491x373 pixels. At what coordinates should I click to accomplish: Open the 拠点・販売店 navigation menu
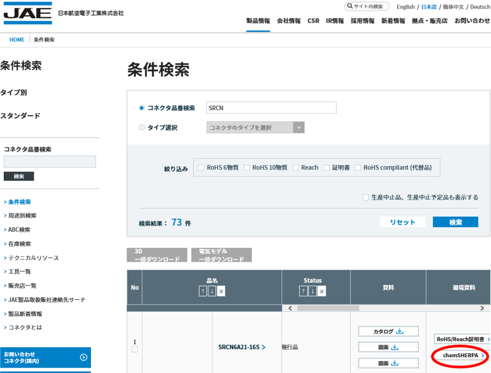pyautogui.click(x=430, y=20)
